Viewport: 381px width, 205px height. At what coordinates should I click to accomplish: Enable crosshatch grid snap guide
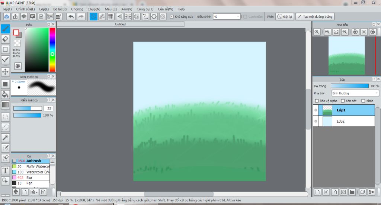pyautogui.click(x=111, y=16)
